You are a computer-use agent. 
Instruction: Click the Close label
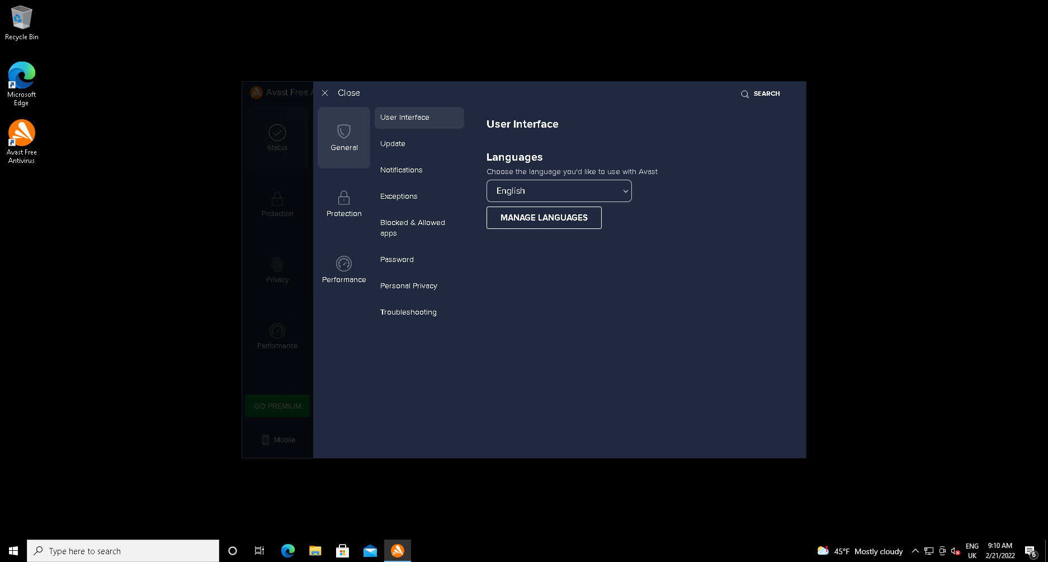click(x=349, y=93)
